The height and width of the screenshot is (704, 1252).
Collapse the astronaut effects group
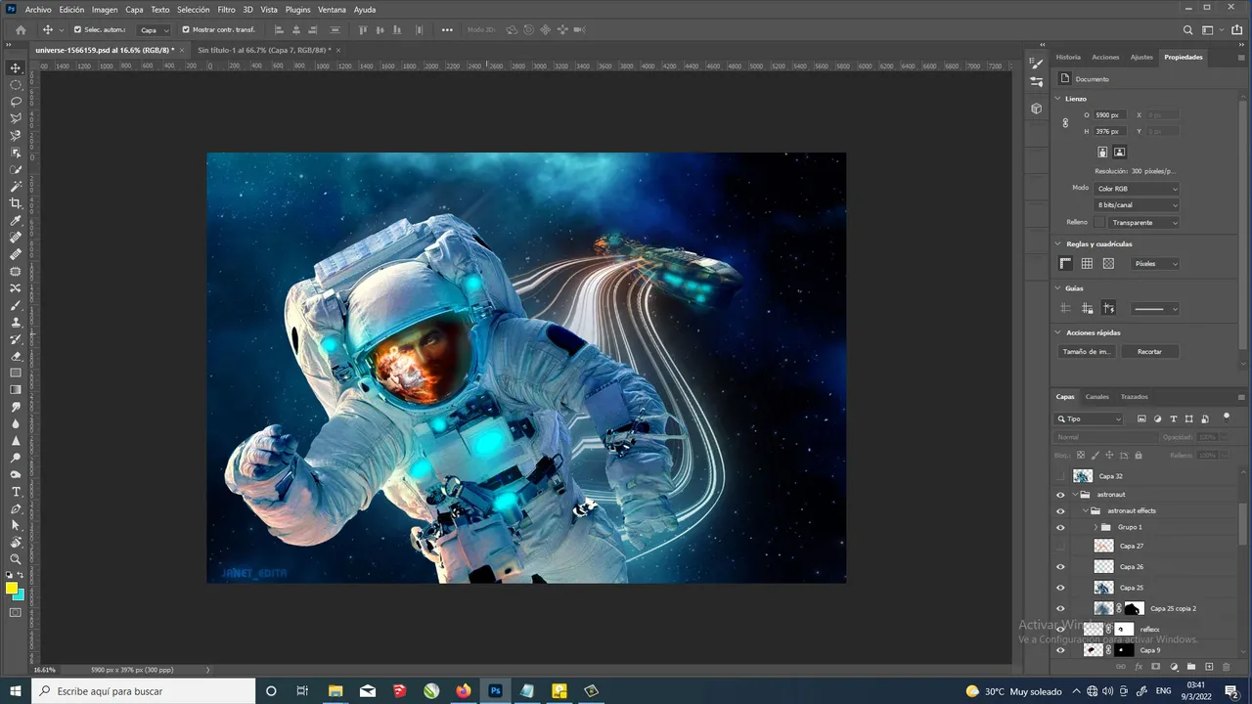point(1085,510)
